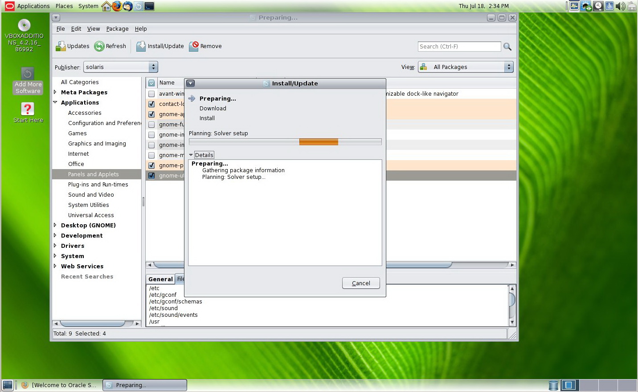The height and width of the screenshot is (392, 638).
Task: Expand the Drivers category
Action: [x=55, y=246]
